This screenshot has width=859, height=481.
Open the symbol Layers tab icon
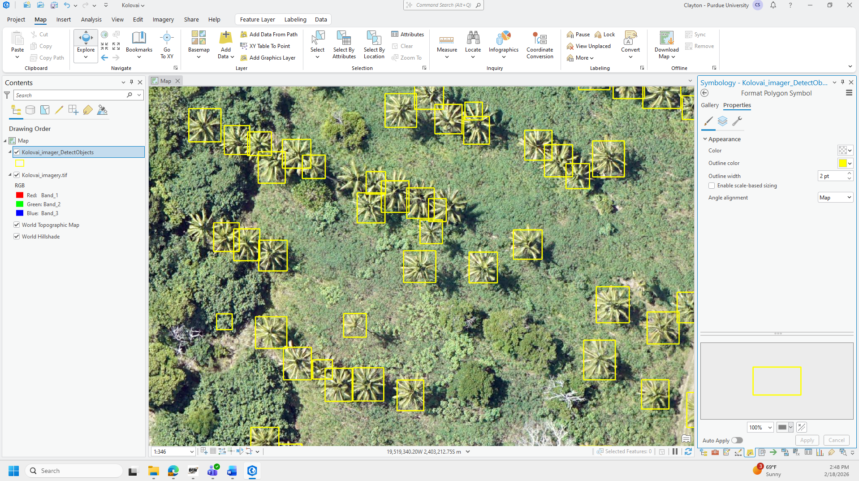pyautogui.click(x=722, y=121)
